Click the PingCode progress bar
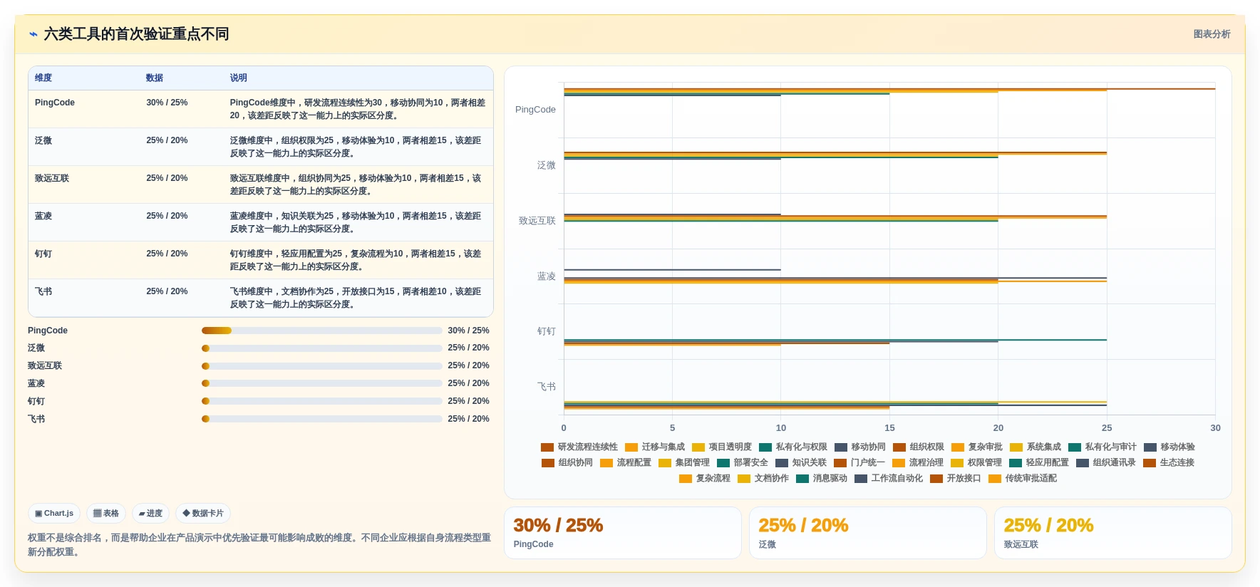The image size is (1260, 587). pos(321,331)
